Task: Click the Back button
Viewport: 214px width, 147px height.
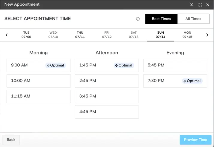Action: click(x=11, y=139)
